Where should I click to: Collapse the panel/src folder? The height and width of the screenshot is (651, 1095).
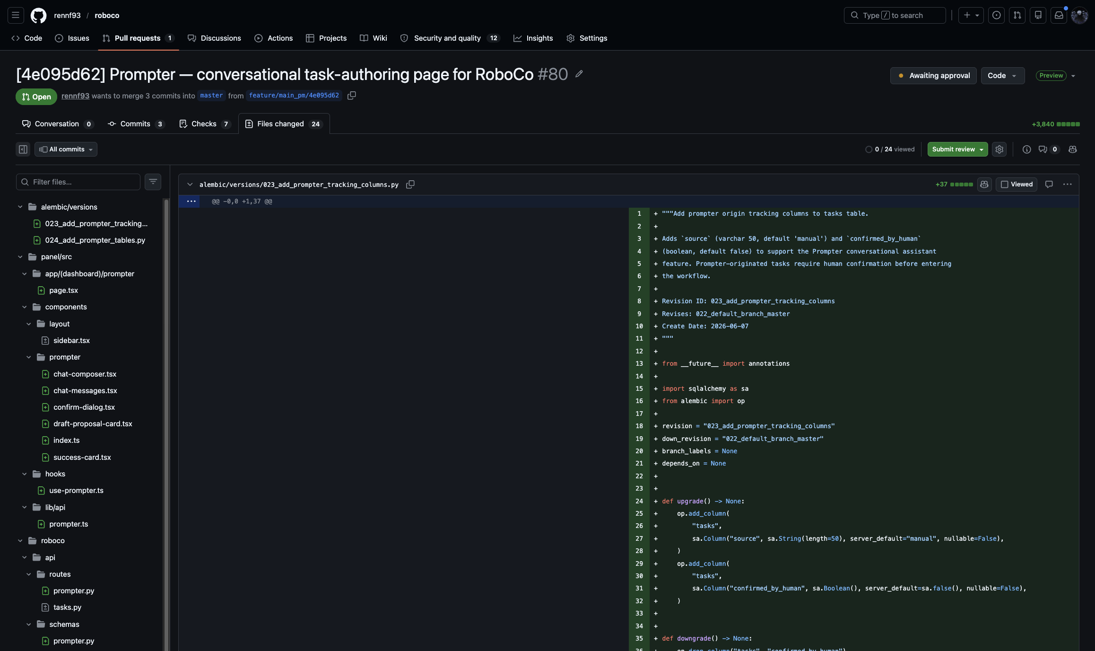[20, 257]
